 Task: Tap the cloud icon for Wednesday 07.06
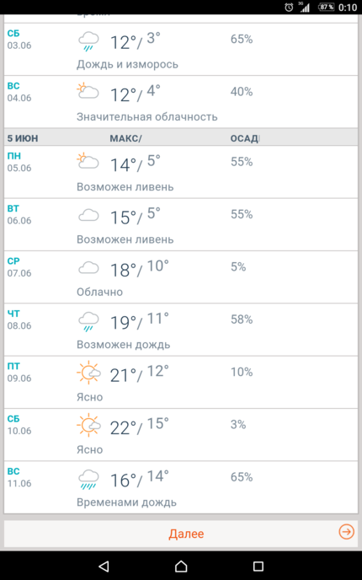tap(88, 267)
